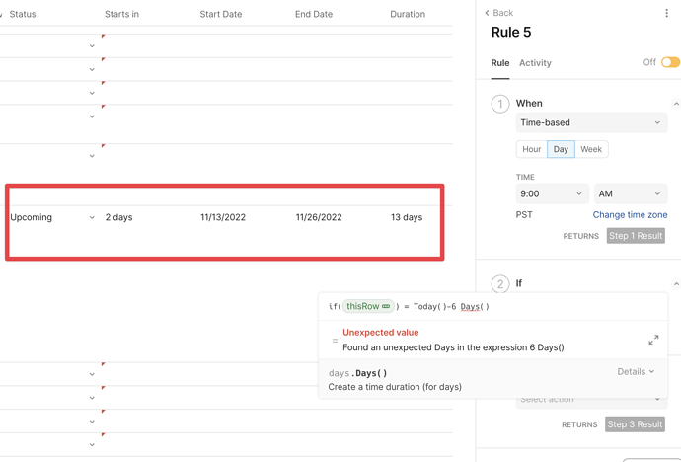Click the Step 1 Result chip
This screenshot has height=462, width=681.
tap(636, 236)
